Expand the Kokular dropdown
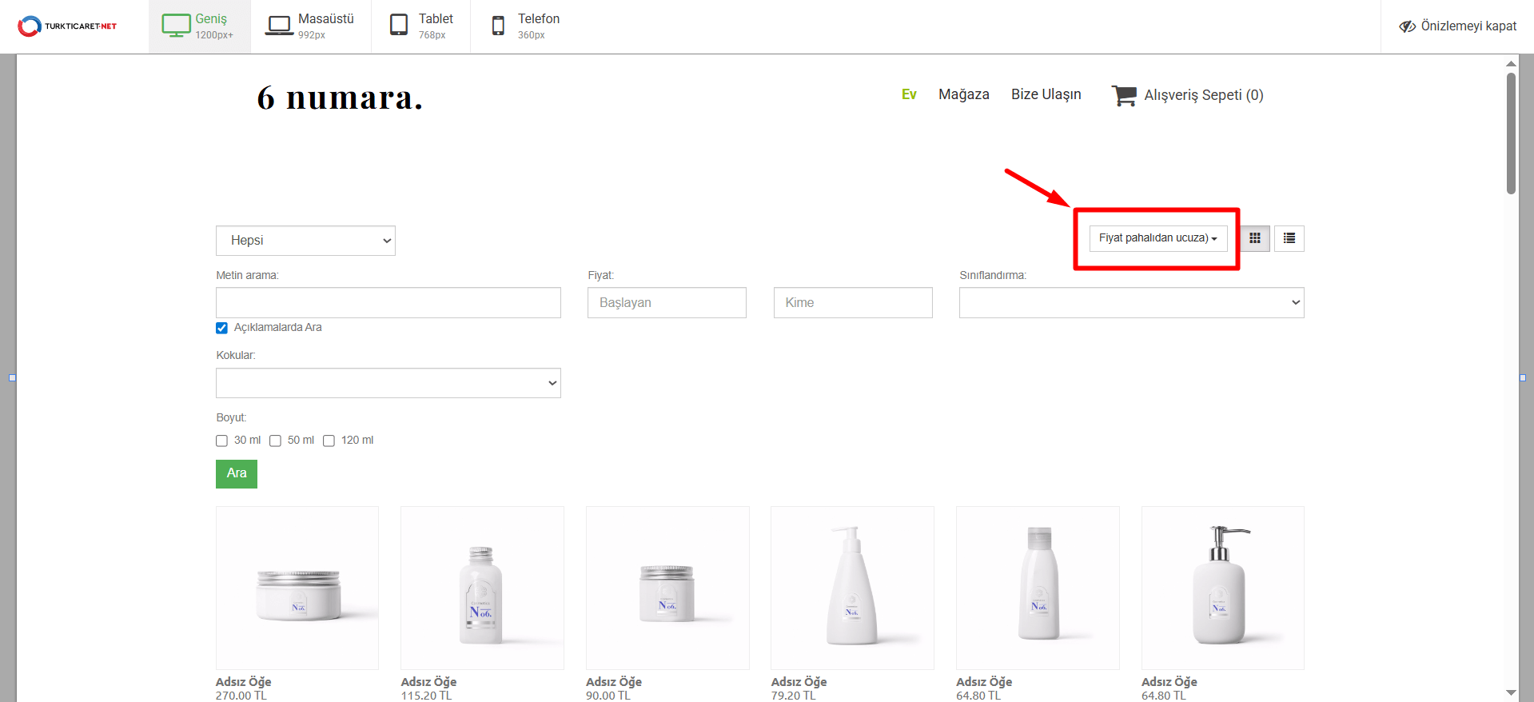This screenshot has width=1534, height=702. pos(388,383)
